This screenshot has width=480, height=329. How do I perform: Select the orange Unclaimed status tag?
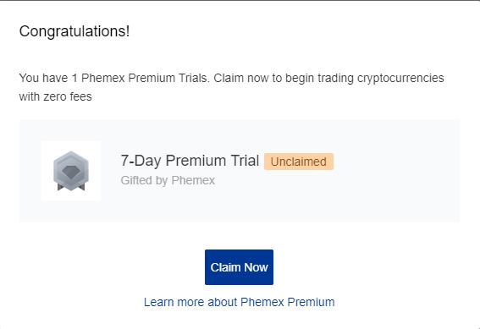point(299,162)
